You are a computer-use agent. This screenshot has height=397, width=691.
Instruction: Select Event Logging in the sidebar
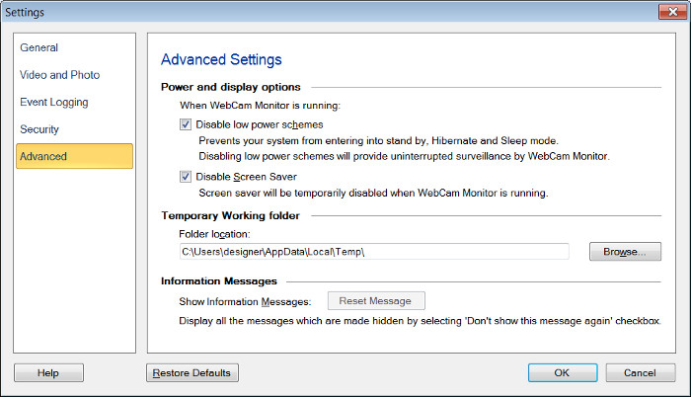[x=54, y=102]
